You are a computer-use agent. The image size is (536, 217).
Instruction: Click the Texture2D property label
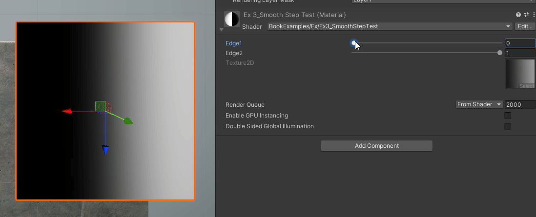coord(240,63)
